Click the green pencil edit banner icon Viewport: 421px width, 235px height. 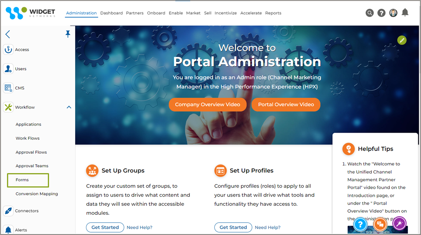(x=402, y=40)
